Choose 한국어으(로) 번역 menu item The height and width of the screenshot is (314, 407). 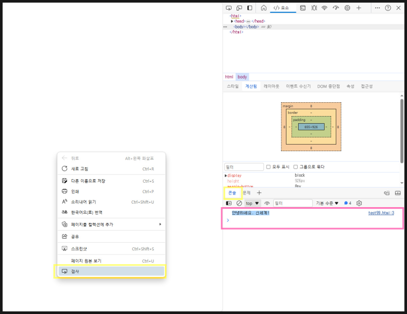click(111, 212)
